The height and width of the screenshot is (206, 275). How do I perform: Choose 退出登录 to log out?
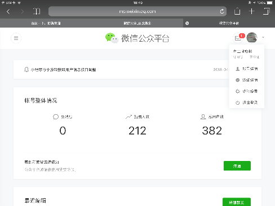[246, 102]
